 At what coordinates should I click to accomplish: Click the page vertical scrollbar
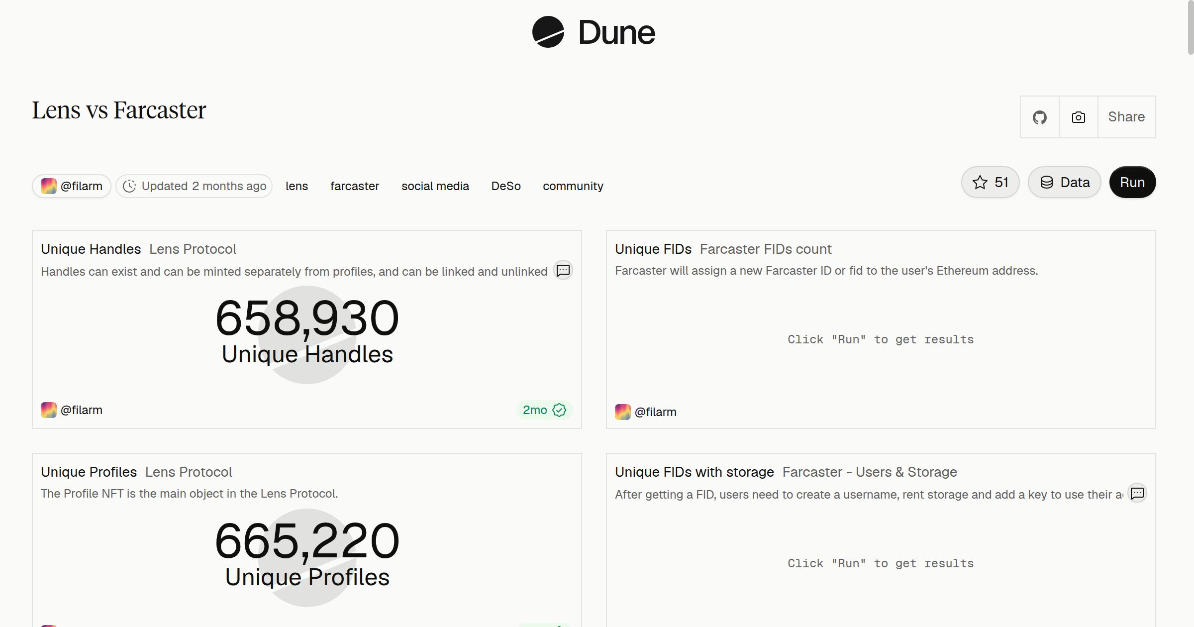point(1190,27)
